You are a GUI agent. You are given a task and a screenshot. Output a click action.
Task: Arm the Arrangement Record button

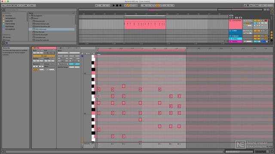tap(120, 6)
